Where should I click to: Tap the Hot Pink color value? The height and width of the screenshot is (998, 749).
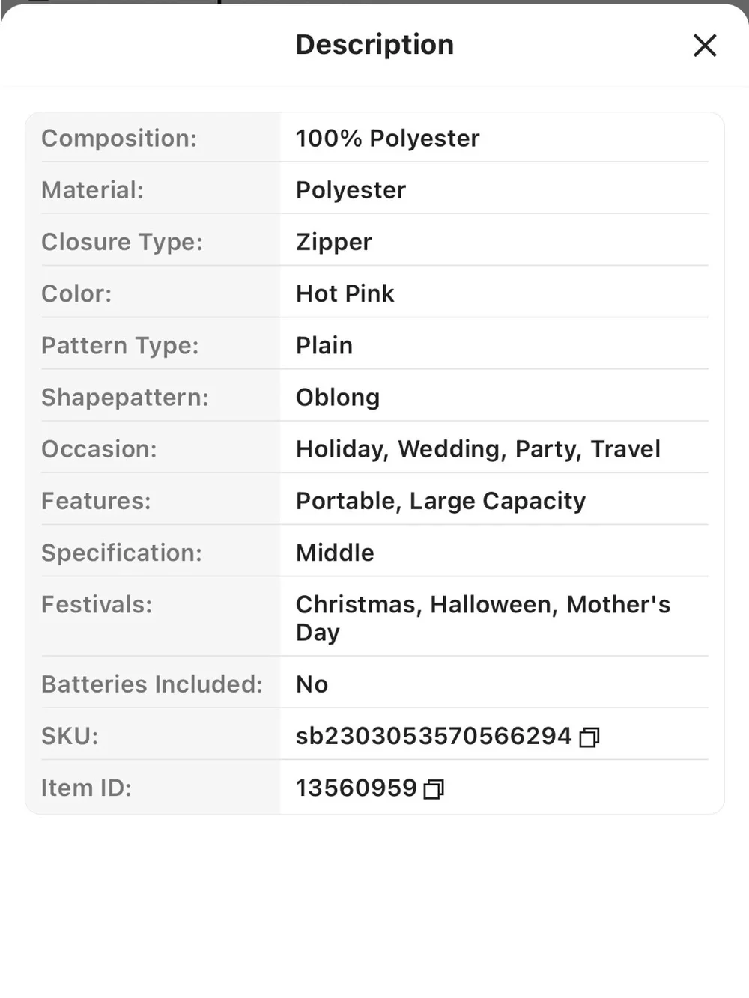point(345,293)
